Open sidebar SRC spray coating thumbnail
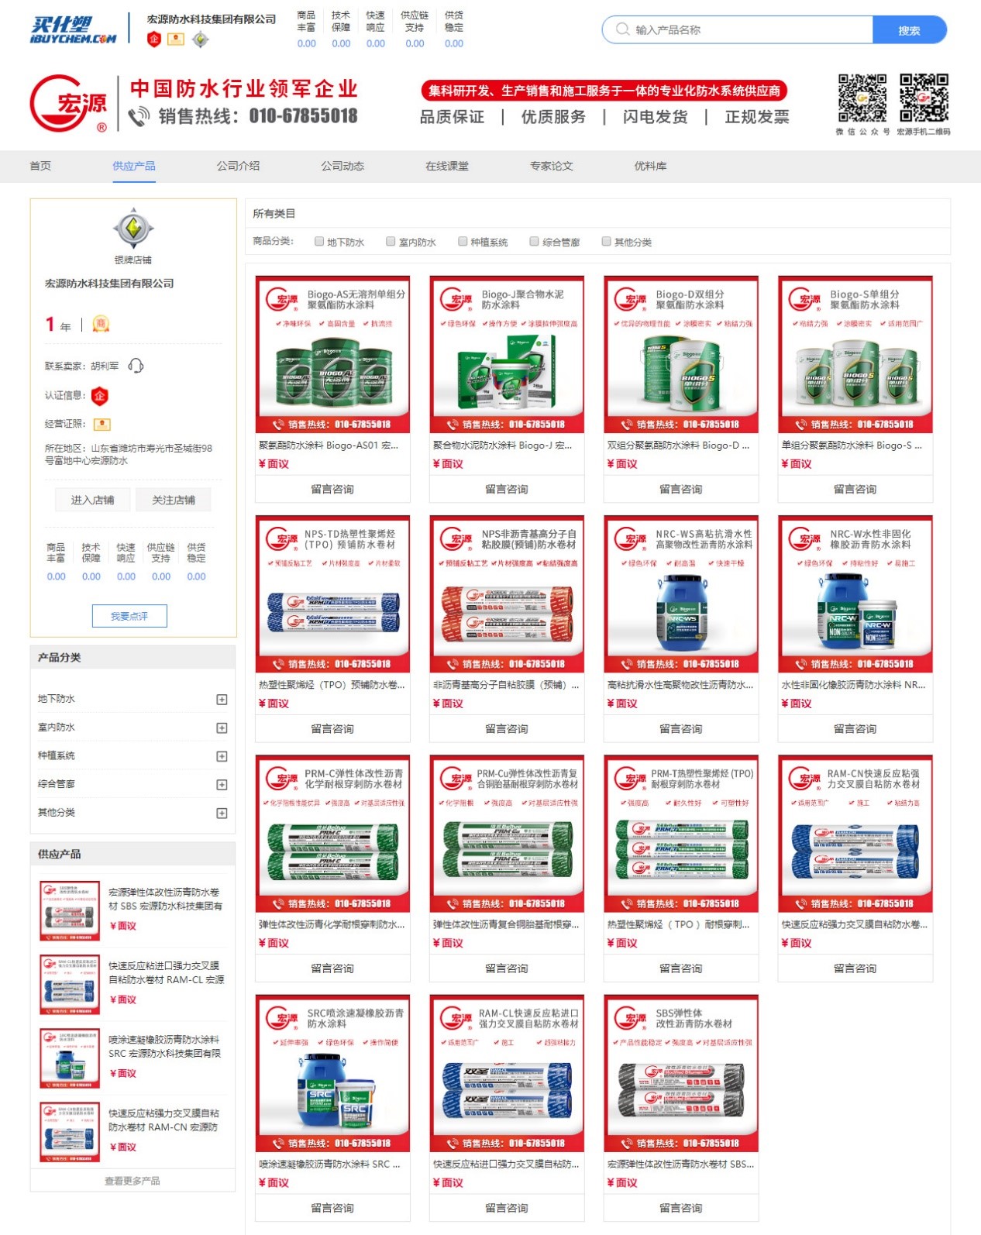This screenshot has height=1235, width=981. coord(70,1058)
